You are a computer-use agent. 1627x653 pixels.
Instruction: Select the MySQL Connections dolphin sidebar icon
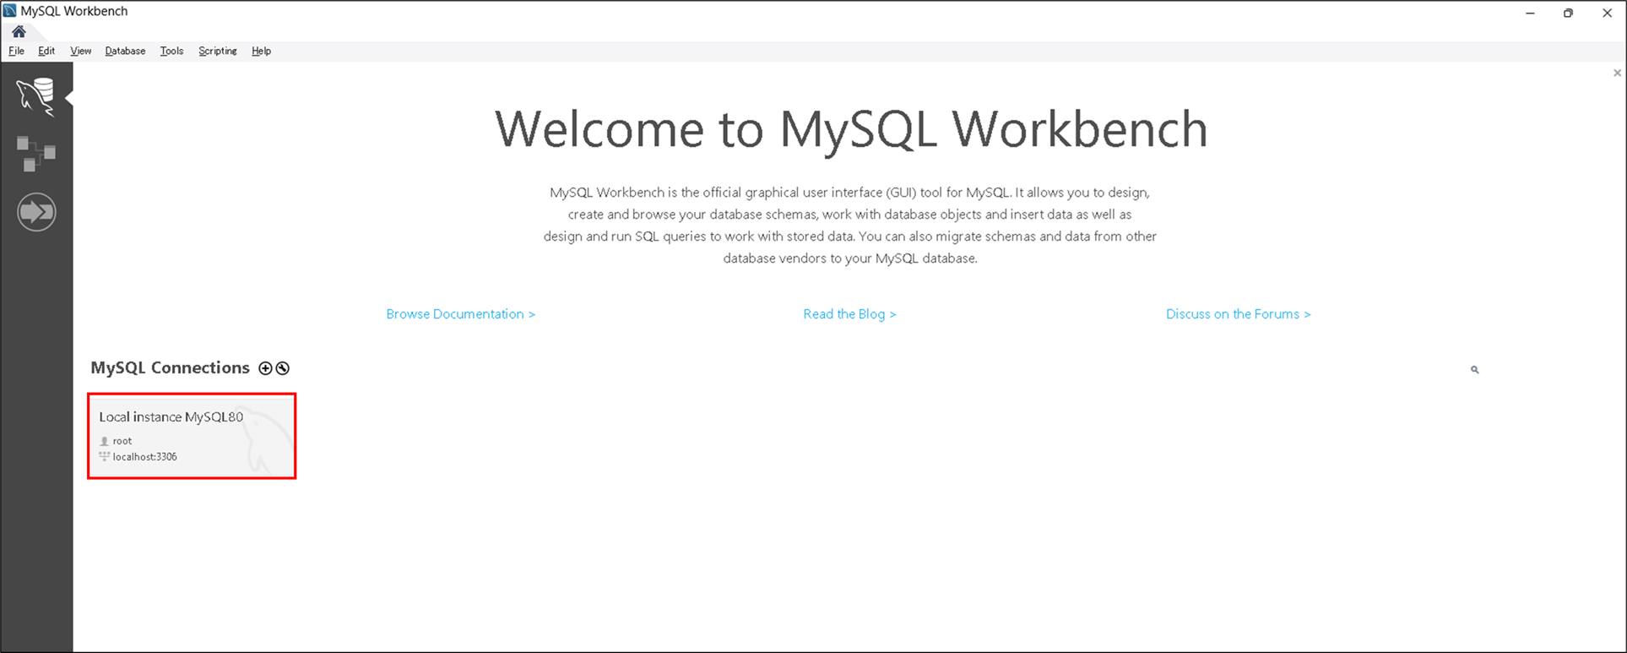[x=36, y=97]
